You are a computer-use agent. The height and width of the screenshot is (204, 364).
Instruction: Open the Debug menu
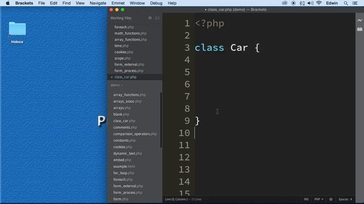pyautogui.click(x=156, y=3)
